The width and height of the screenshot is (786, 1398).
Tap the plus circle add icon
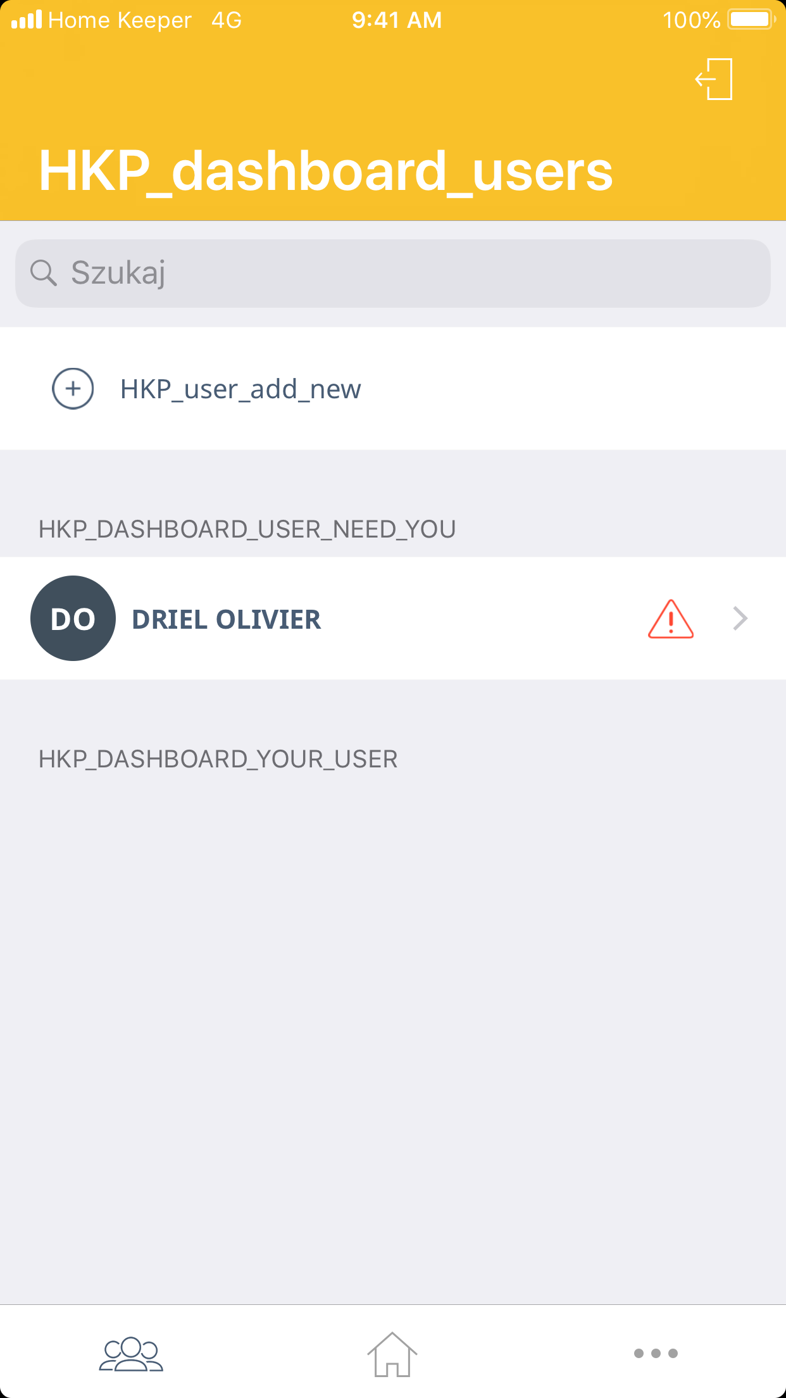tap(73, 389)
